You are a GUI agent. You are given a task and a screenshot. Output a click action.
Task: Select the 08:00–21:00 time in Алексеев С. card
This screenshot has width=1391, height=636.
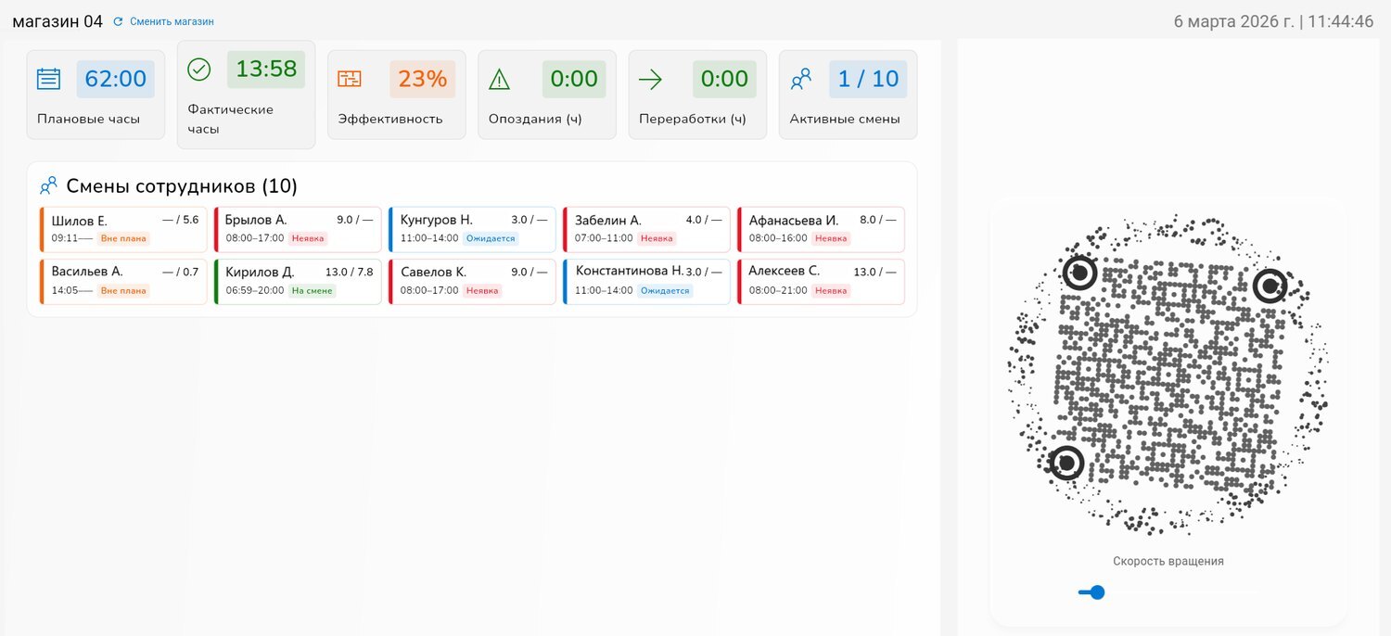point(779,290)
